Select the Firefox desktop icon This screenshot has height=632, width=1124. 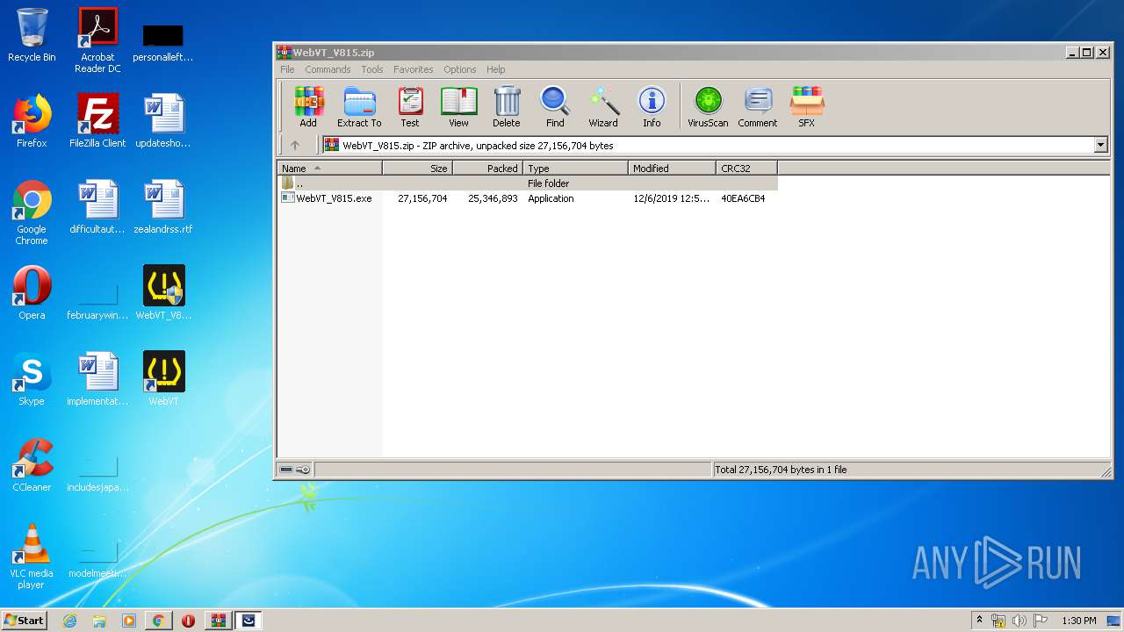point(32,121)
